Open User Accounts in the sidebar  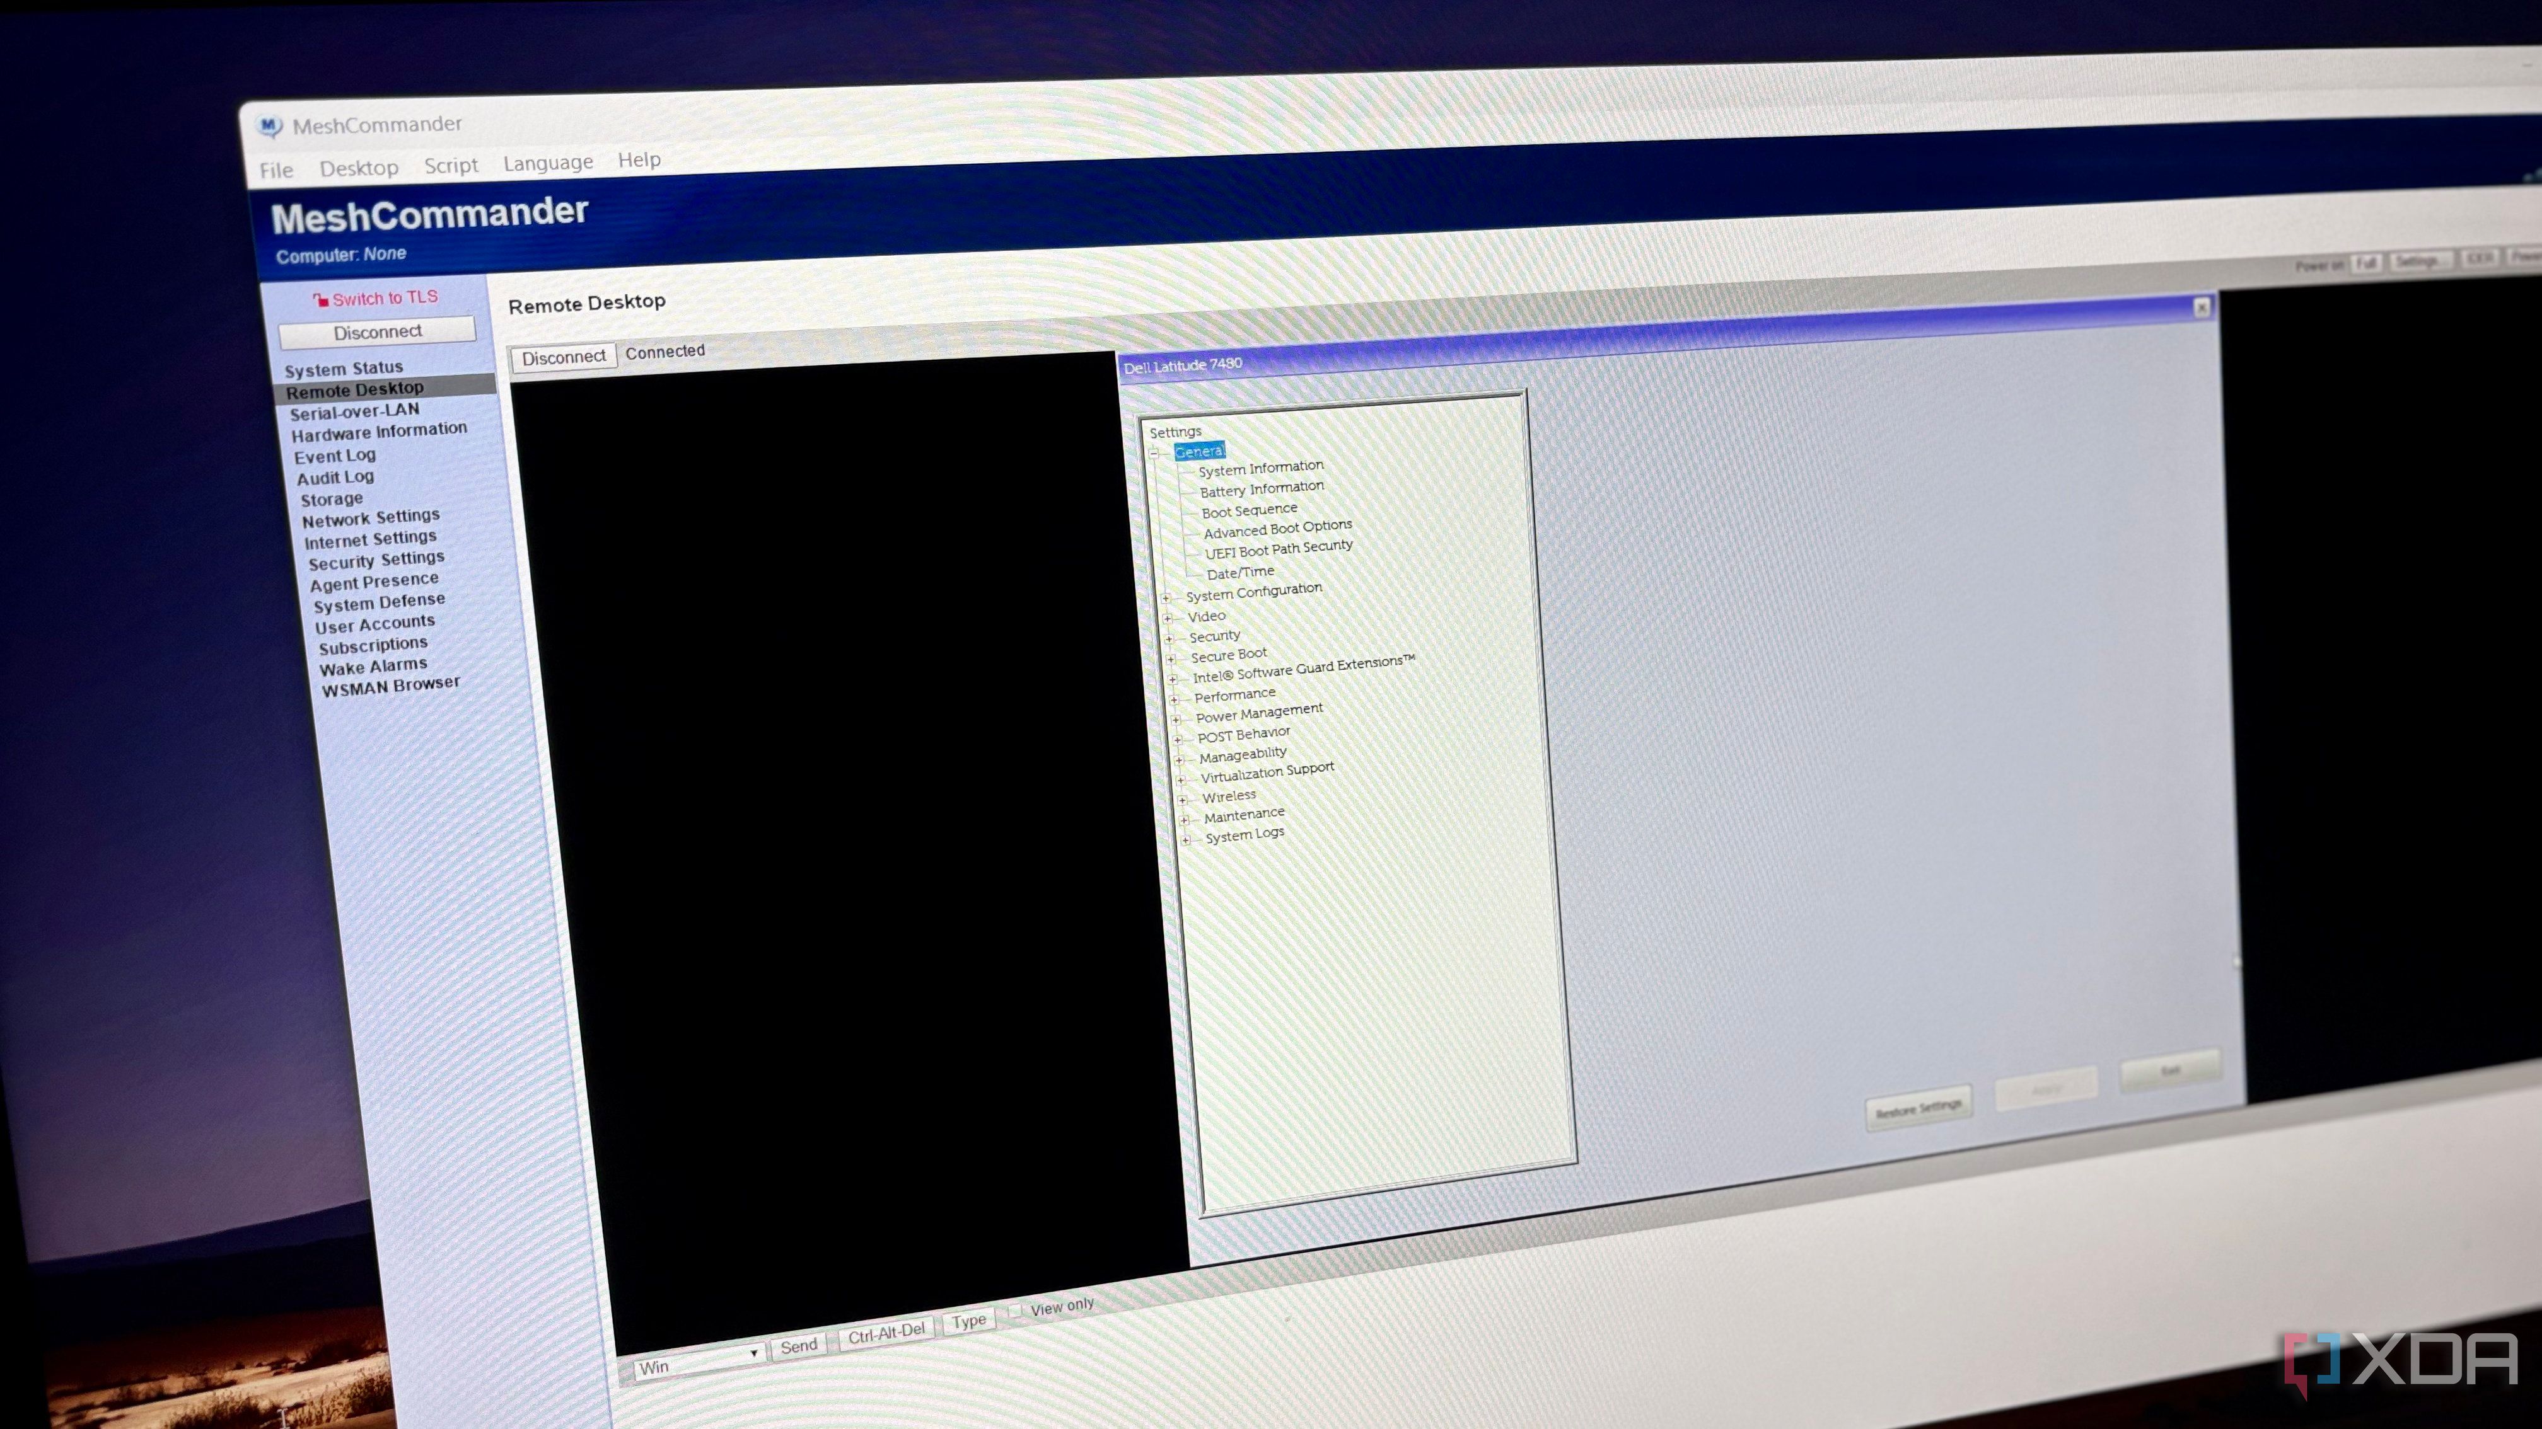[x=375, y=624]
